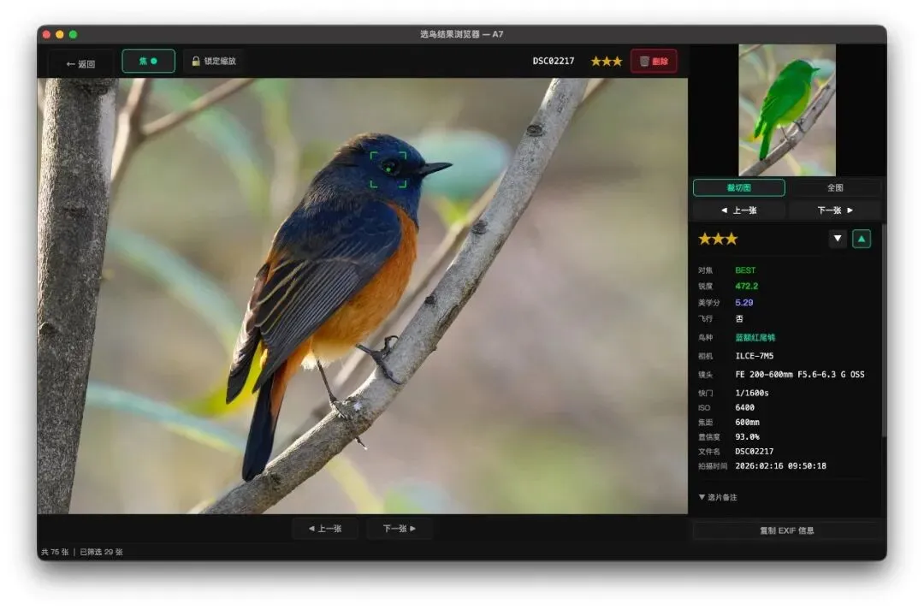Image resolution: width=924 pixels, height=610 pixels.
Task: Toggle the 锁定缩放 lock zoom button
Action: [213, 62]
